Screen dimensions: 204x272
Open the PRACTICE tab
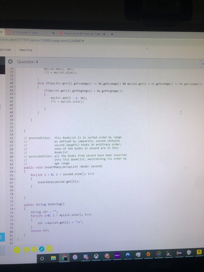click(x=26, y=50)
